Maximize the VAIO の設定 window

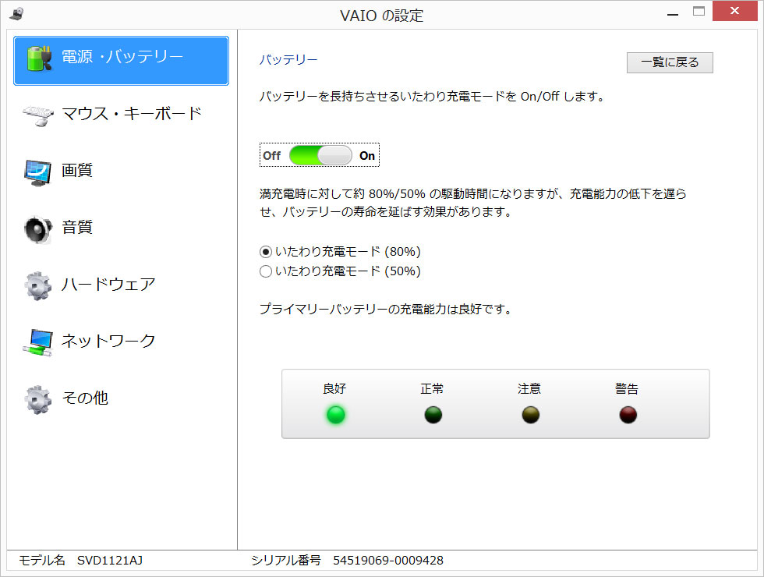point(699,11)
